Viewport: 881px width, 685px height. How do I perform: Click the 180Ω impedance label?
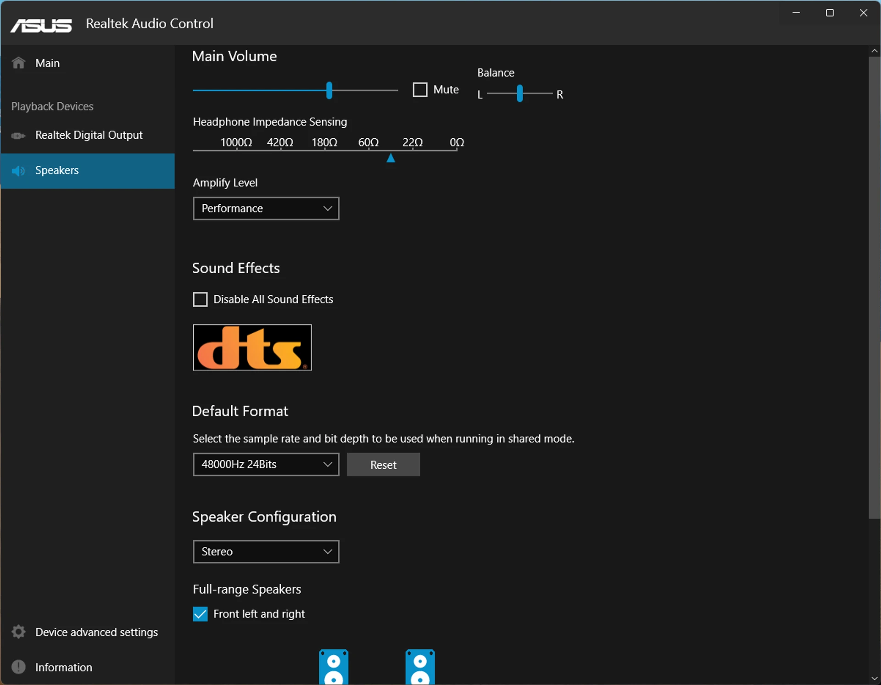click(x=324, y=142)
